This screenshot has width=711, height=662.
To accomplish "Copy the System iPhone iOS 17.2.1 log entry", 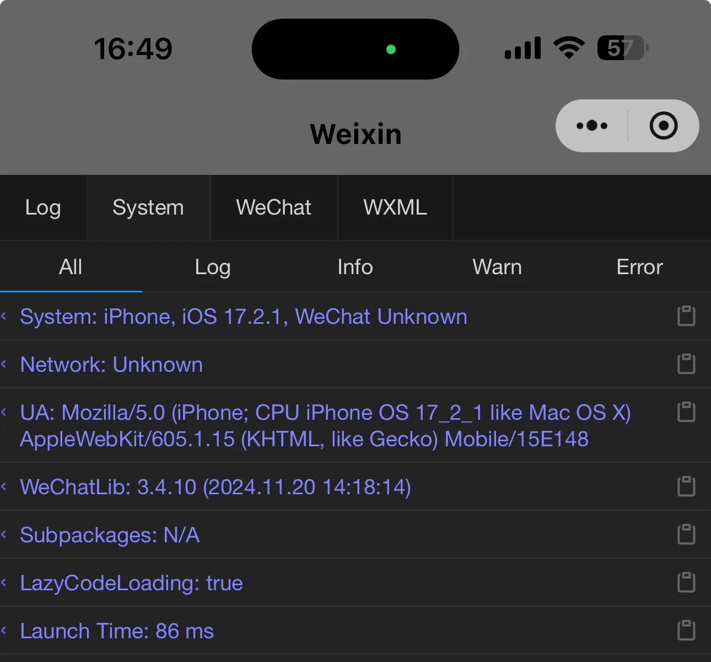I will tap(686, 316).
